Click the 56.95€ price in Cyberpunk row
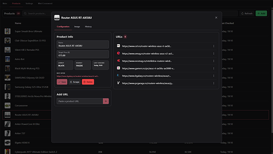 (x=152, y=152)
